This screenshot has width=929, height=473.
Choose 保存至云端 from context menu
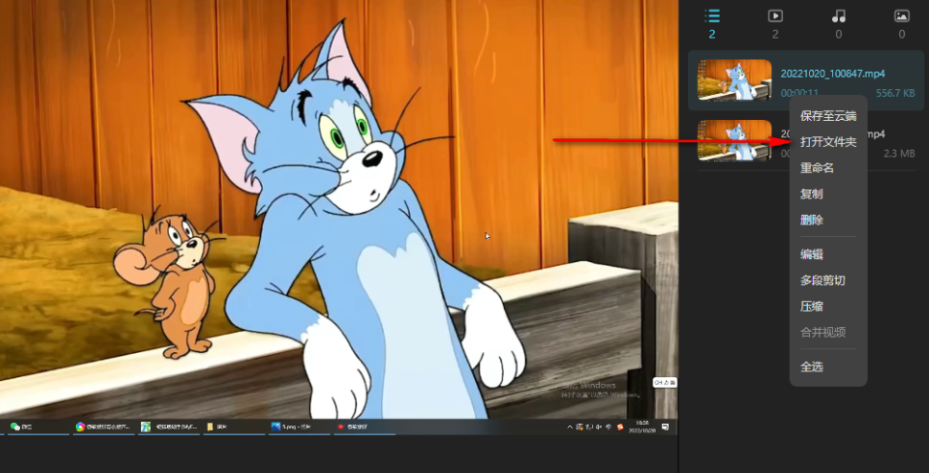click(828, 116)
